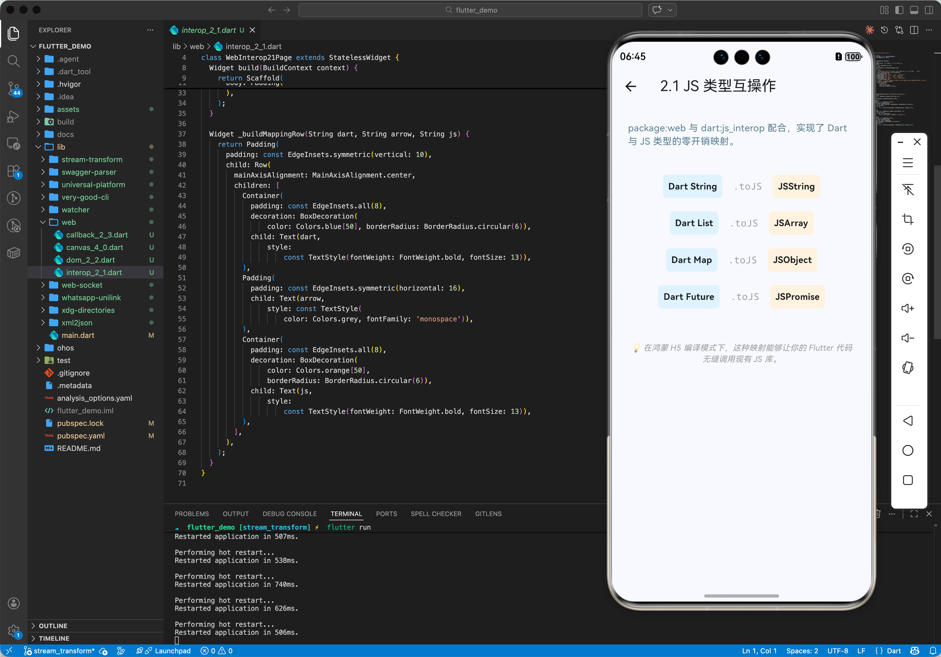Screen dimensions: 941x657
Task: Toggle secondary side bar layout button
Action: [x=929, y=10]
